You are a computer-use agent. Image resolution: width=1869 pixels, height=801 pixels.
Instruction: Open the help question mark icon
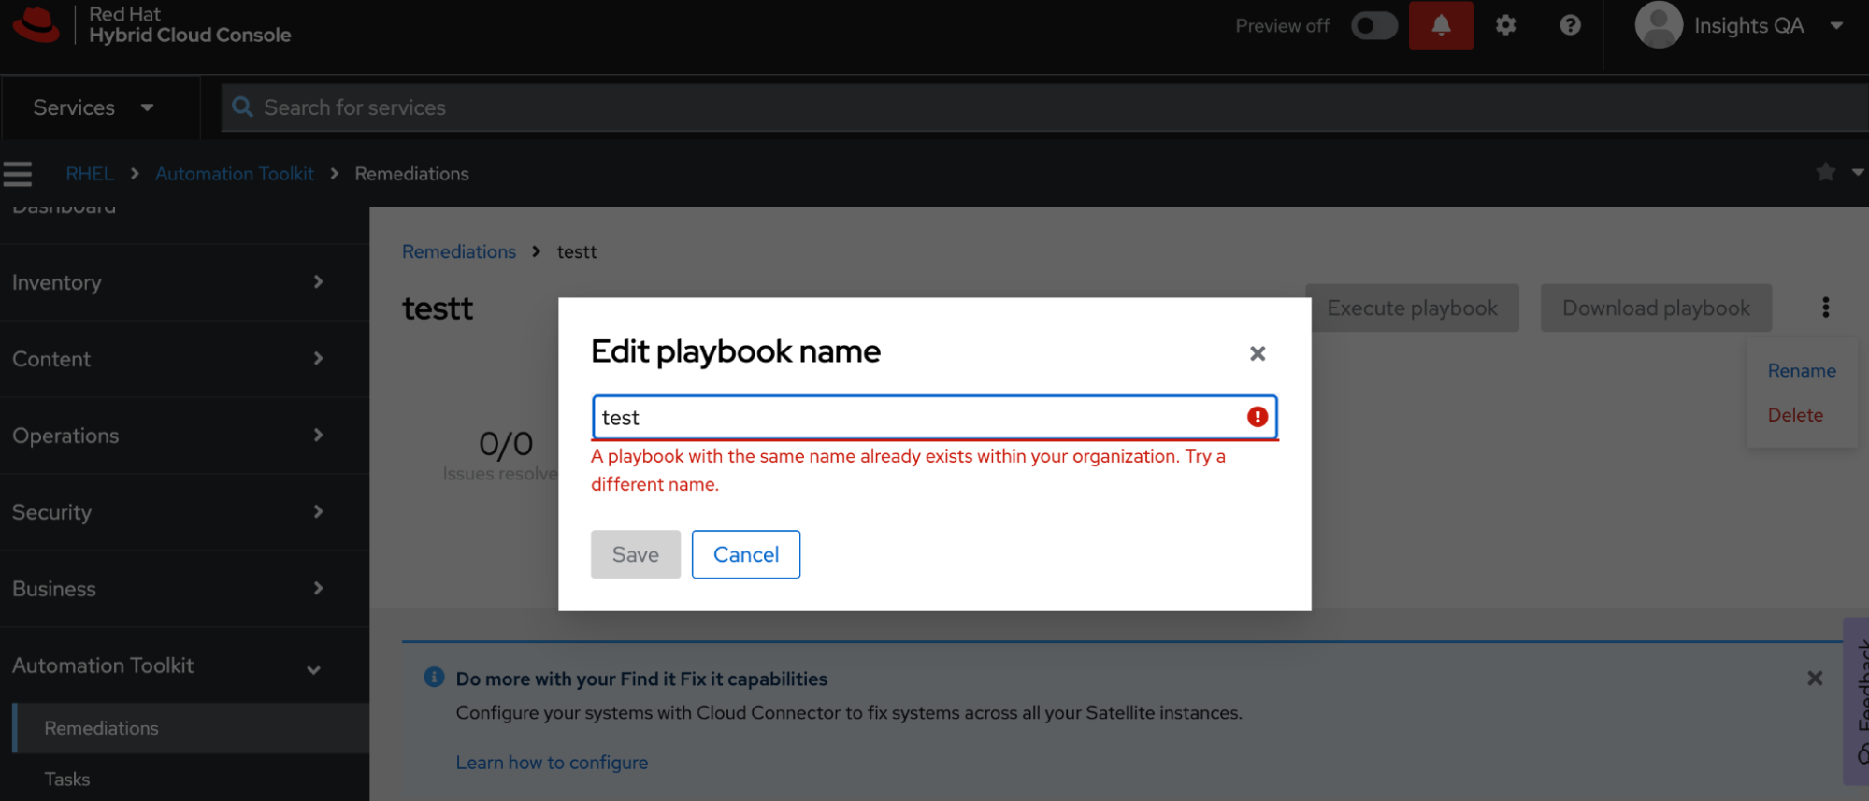[x=1570, y=25]
